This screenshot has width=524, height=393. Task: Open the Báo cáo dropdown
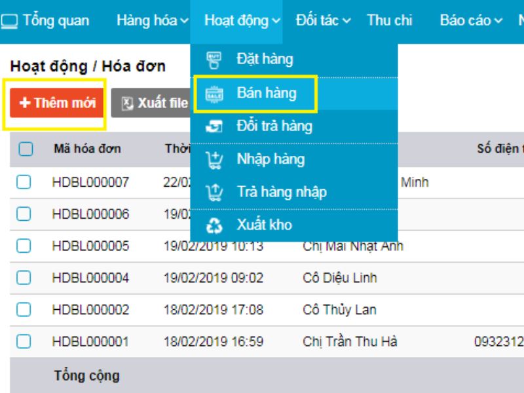point(472,20)
